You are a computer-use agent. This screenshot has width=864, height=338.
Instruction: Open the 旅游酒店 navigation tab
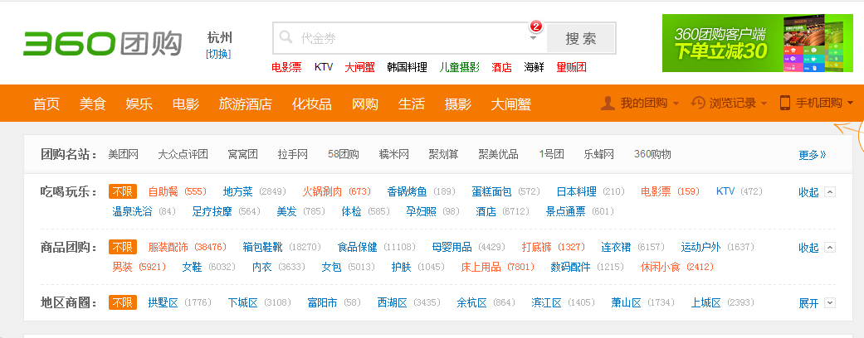245,104
